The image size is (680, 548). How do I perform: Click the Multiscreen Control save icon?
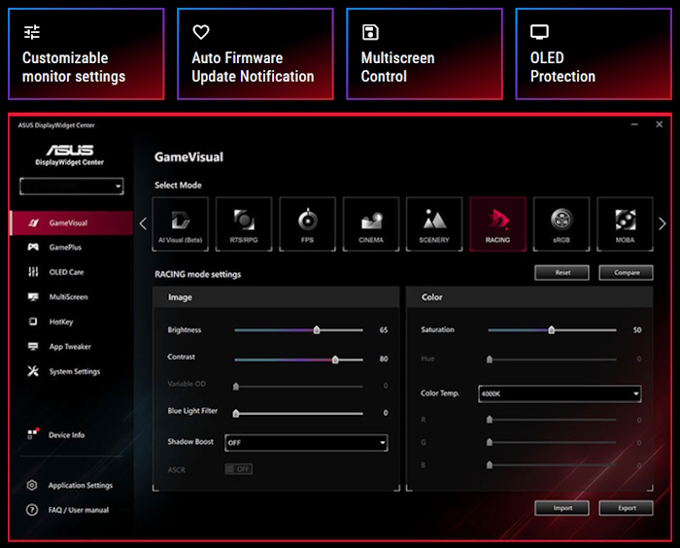tap(370, 32)
